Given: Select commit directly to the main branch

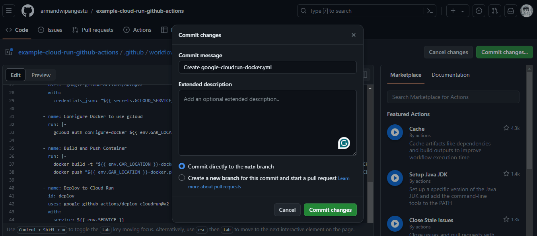Looking at the screenshot, I should pos(182,166).
